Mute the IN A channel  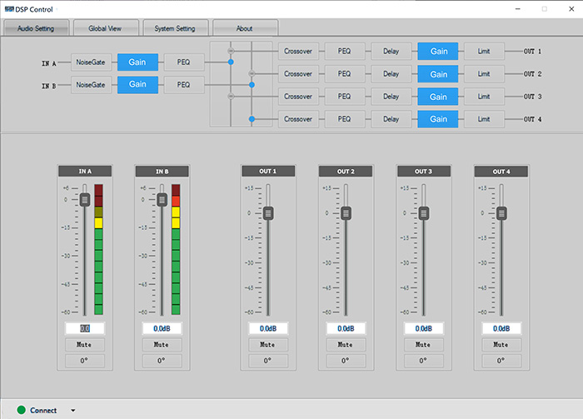tap(85, 345)
